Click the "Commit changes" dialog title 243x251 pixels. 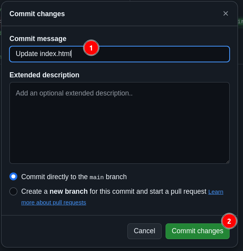click(37, 14)
